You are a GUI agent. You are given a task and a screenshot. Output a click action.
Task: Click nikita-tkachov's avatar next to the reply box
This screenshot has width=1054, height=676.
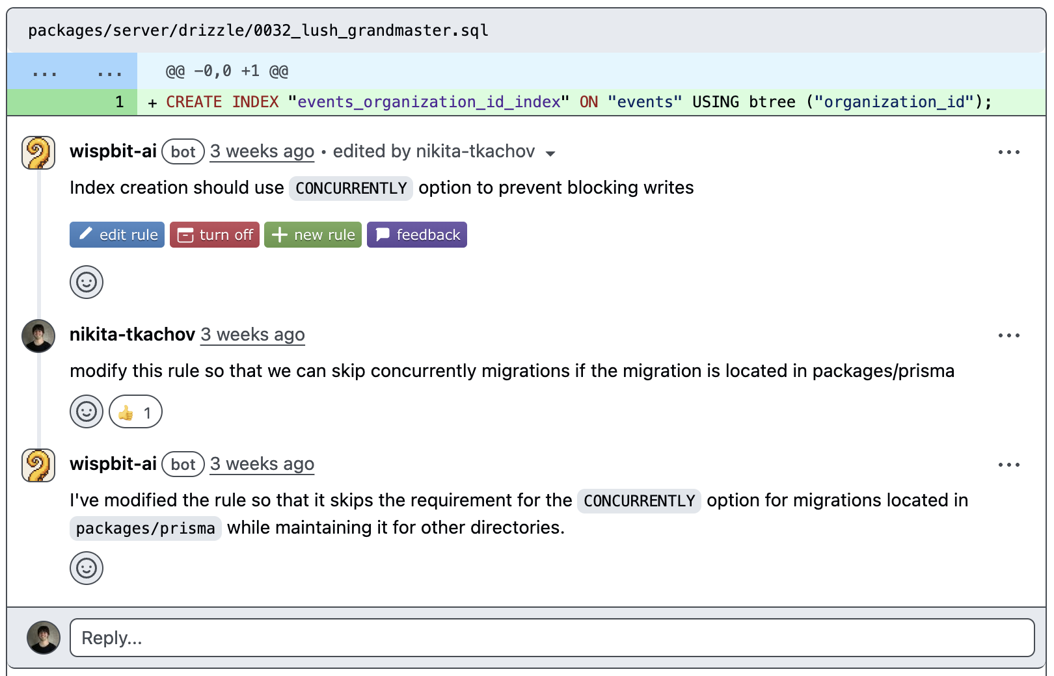[x=43, y=638]
